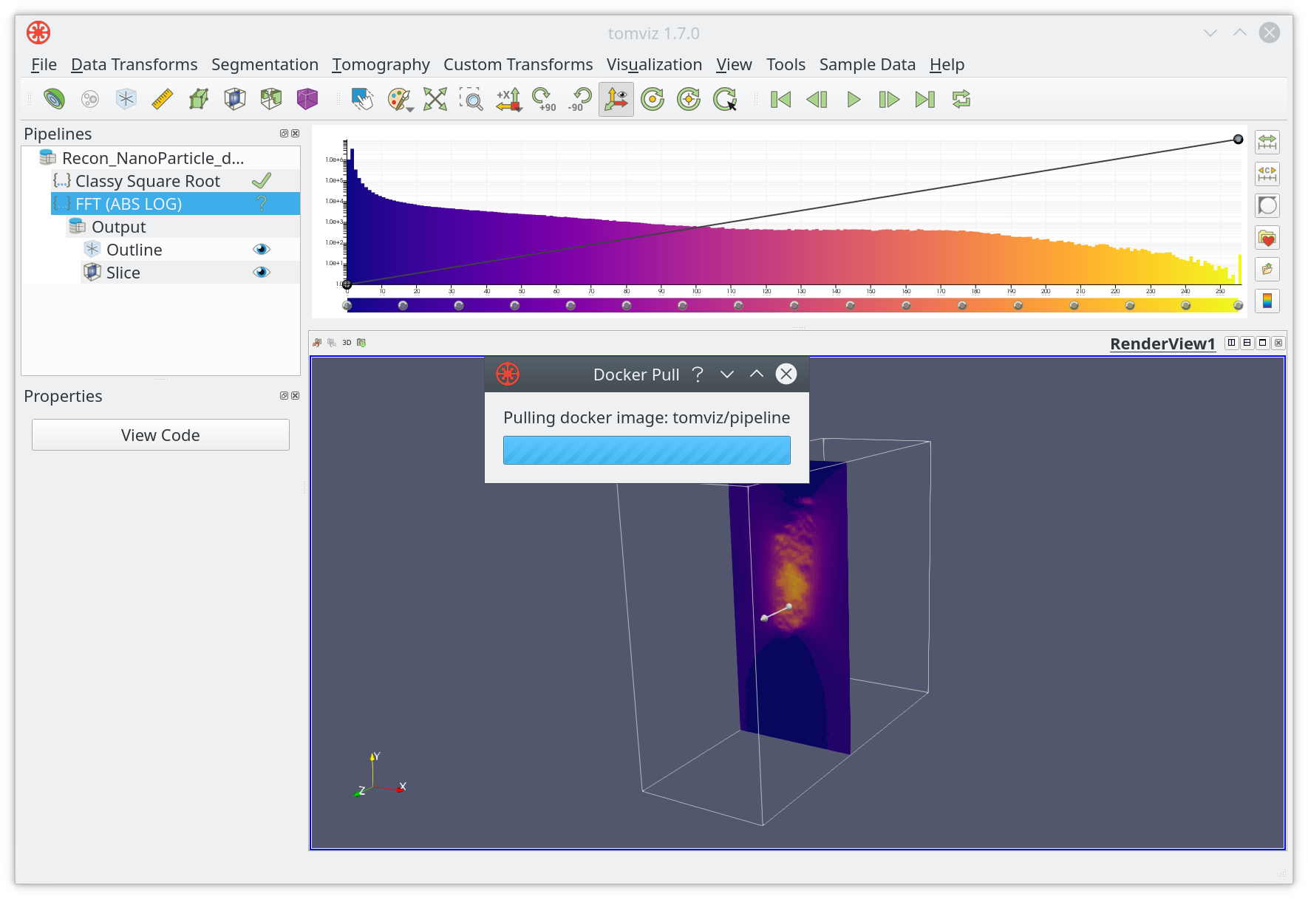Activate the zoom-to-box magnifier tool
The height and width of the screenshot is (899, 1308).
click(471, 99)
